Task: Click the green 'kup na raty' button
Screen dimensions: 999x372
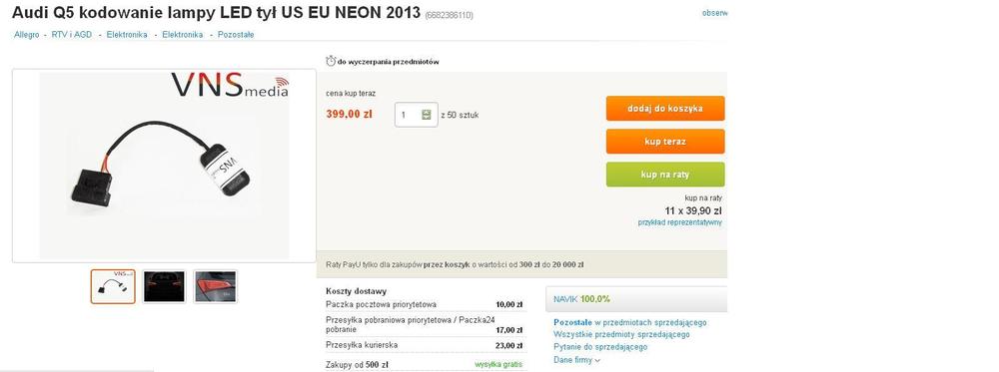Action: pos(665,175)
